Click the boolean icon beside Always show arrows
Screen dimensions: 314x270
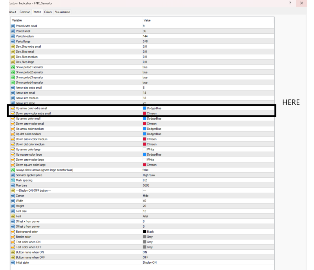(x=13, y=170)
